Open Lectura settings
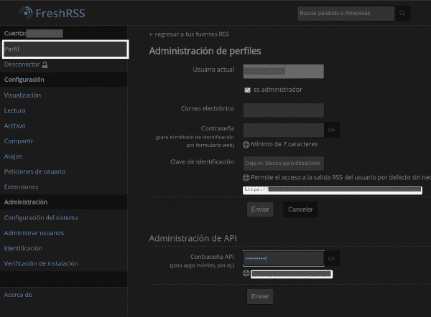 [x=15, y=110]
